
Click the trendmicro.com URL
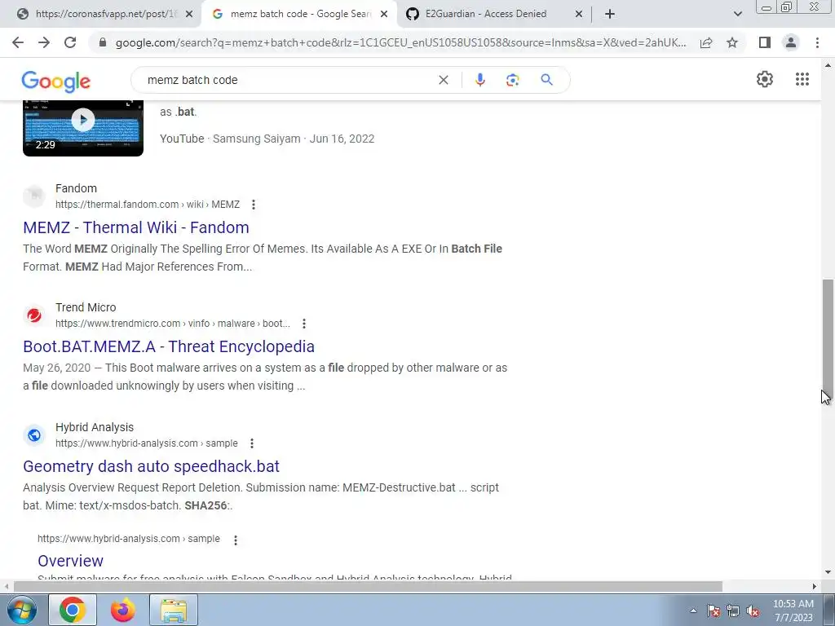[173, 324]
